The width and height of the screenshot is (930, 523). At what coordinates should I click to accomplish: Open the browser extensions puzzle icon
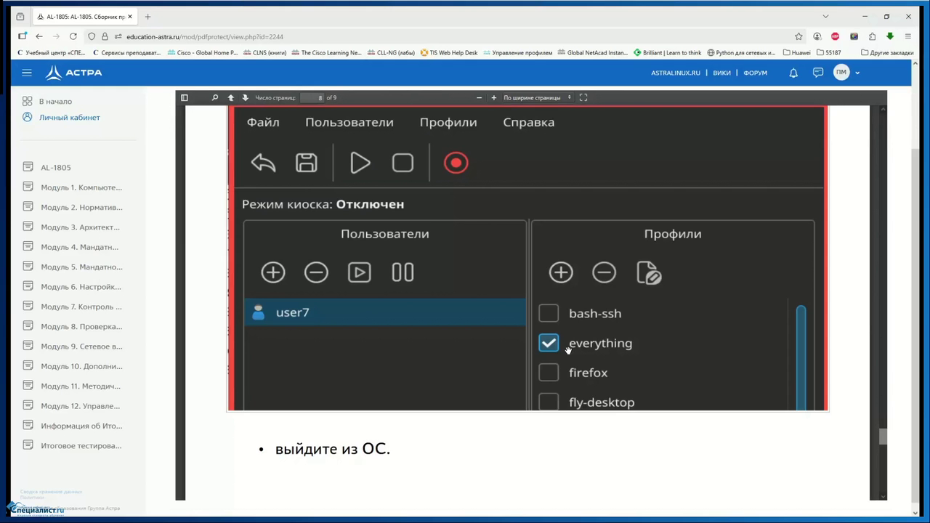click(x=872, y=36)
